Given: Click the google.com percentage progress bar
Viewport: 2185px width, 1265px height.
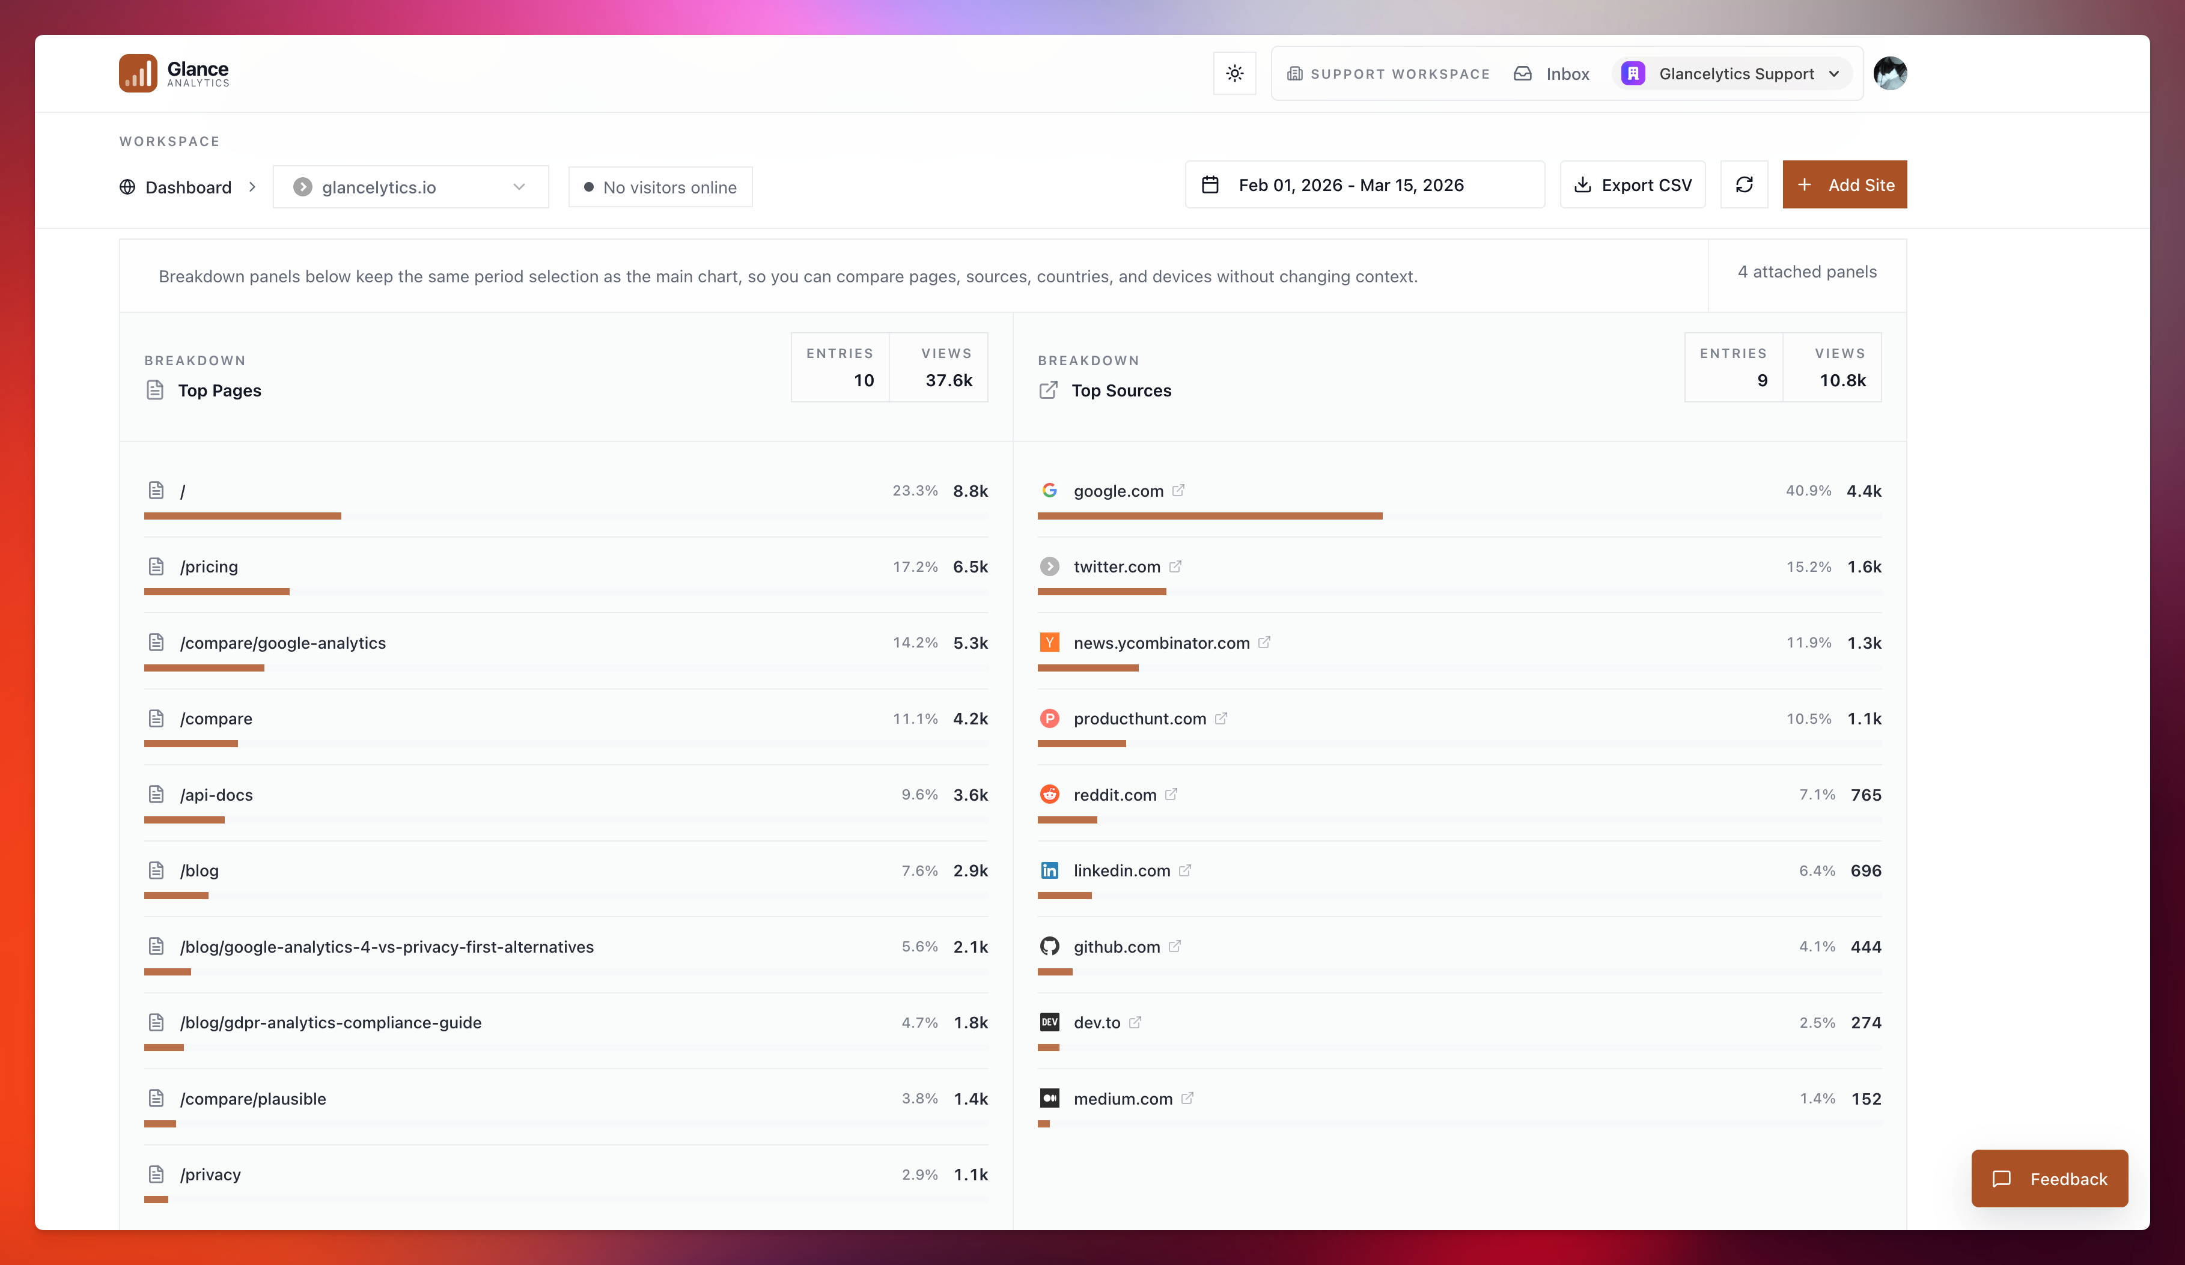Looking at the screenshot, I should pyautogui.click(x=1208, y=517).
